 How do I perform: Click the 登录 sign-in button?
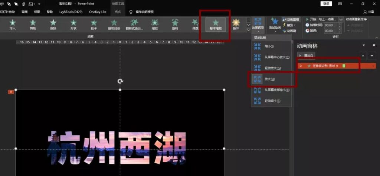tap(326, 4)
